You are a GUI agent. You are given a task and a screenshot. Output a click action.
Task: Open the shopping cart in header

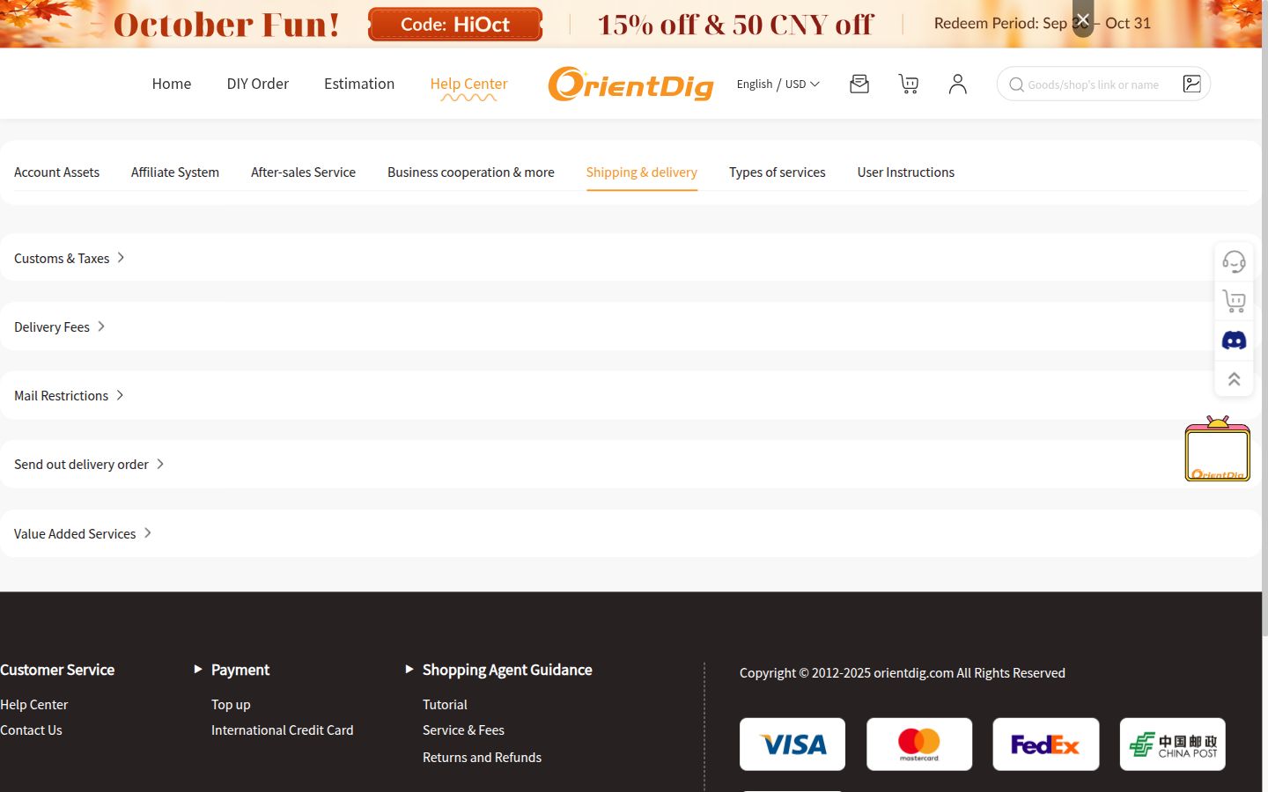coord(909,84)
